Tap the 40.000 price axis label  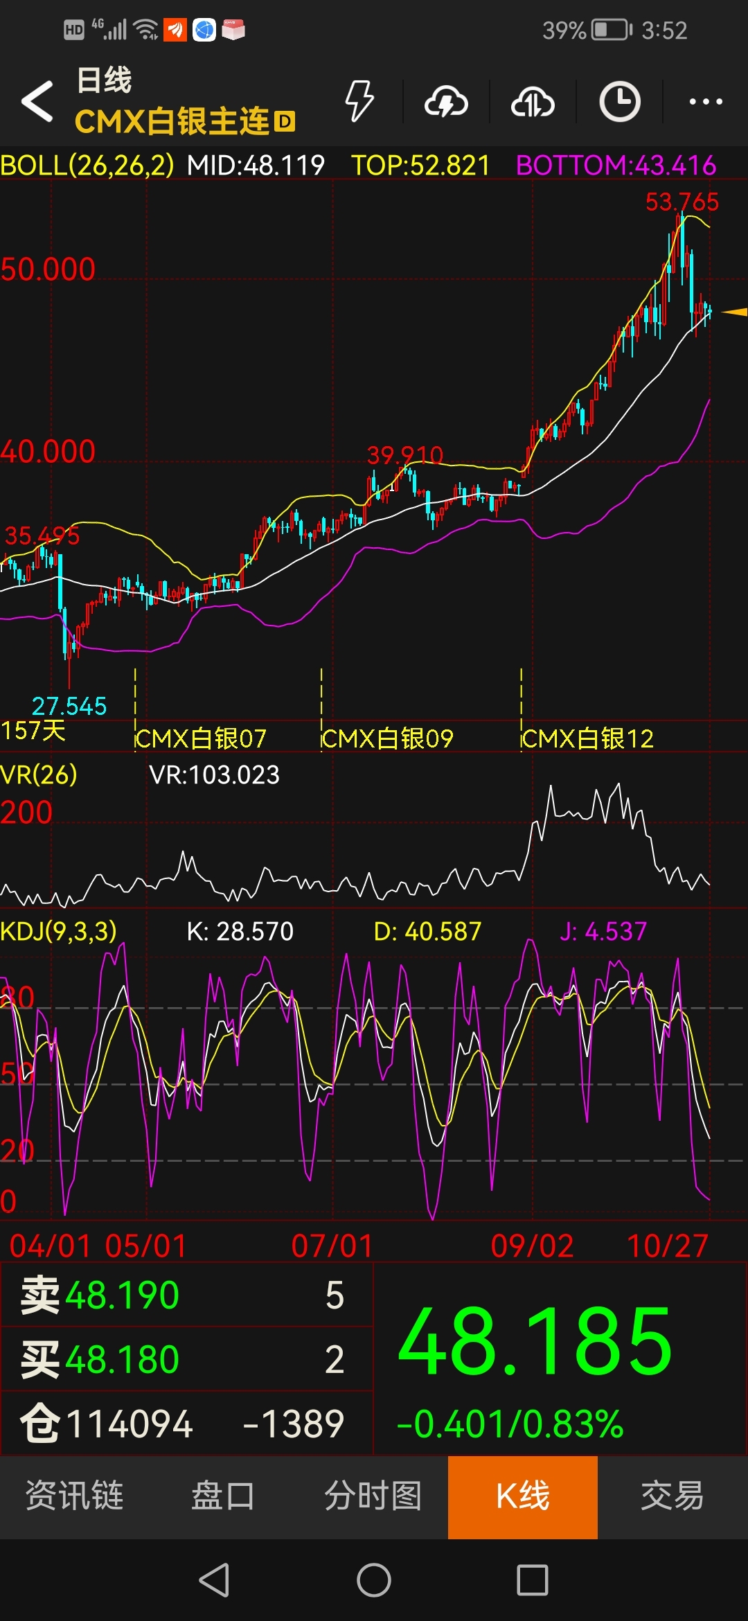pyautogui.click(x=48, y=452)
